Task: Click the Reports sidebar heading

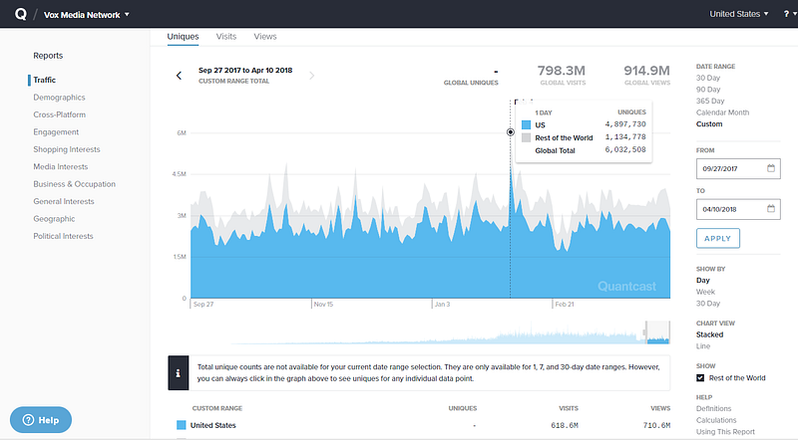Action: (48, 56)
